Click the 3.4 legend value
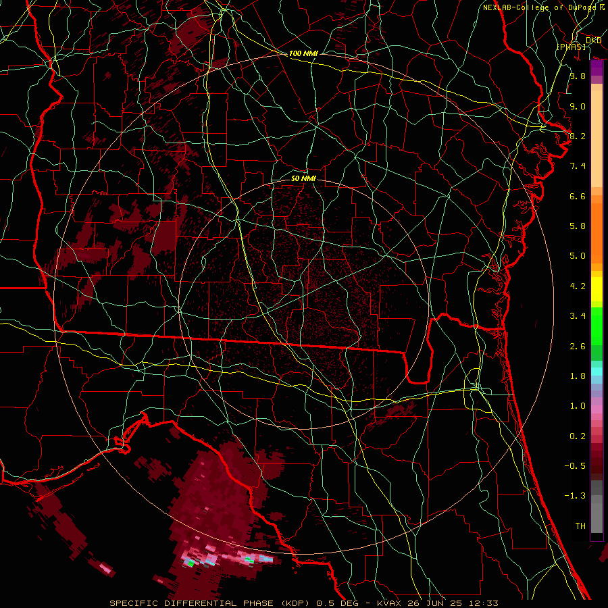 [578, 316]
